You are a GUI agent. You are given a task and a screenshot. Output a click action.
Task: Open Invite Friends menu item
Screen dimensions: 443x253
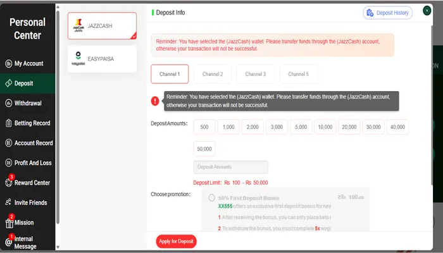tap(27, 202)
